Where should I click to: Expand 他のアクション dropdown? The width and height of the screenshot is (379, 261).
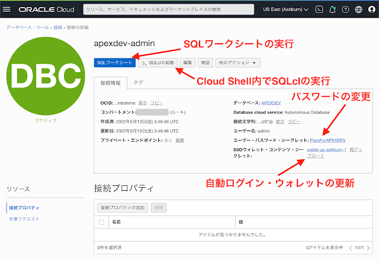tap(238, 63)
